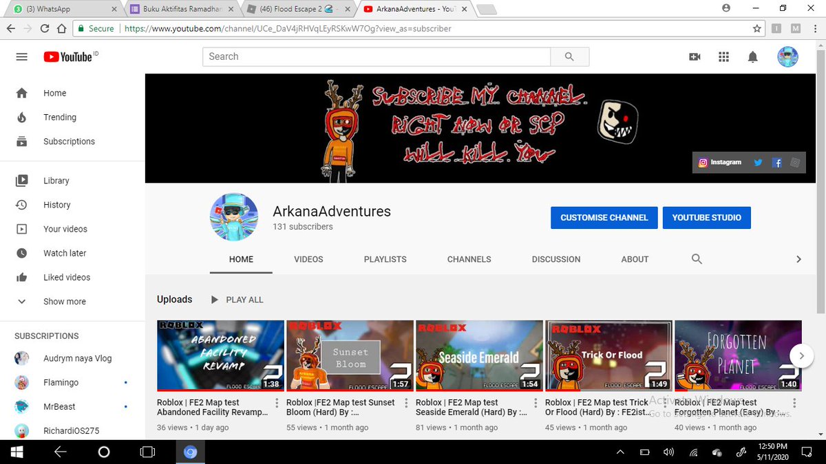
Task: Open the Sunset Bloom video thumbnail
Action: pos(350,355)
